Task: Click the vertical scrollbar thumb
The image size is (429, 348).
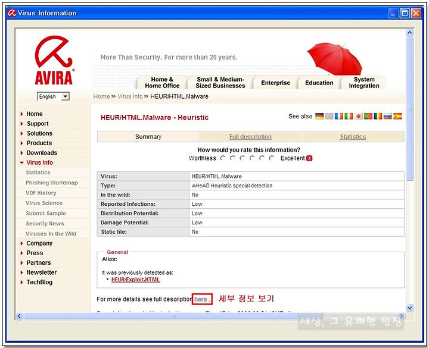Action: pyautogui.click(x=409, y=109)
